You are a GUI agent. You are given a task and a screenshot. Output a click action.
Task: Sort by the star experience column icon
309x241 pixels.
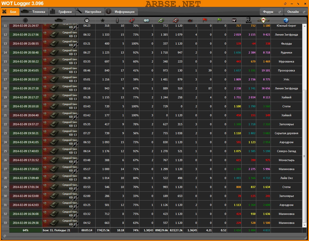coord(102,20)
